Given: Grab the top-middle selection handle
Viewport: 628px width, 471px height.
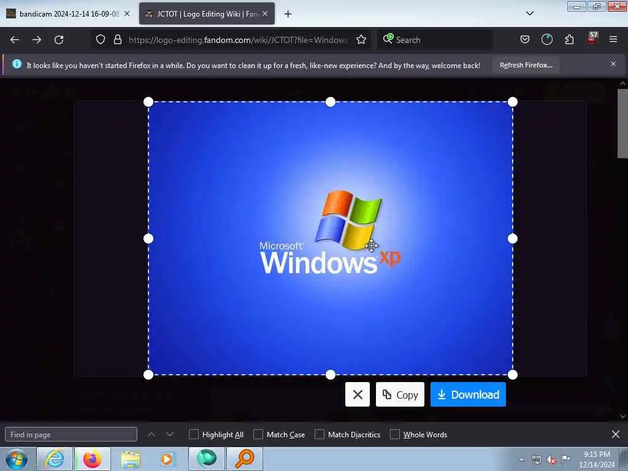Looking at the screenshot, I should click(x=331, y=102).
